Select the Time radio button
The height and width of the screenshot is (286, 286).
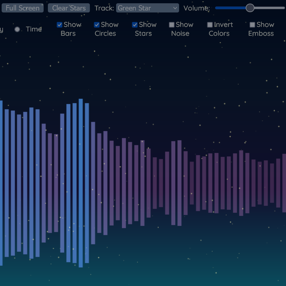coord(17,29)
